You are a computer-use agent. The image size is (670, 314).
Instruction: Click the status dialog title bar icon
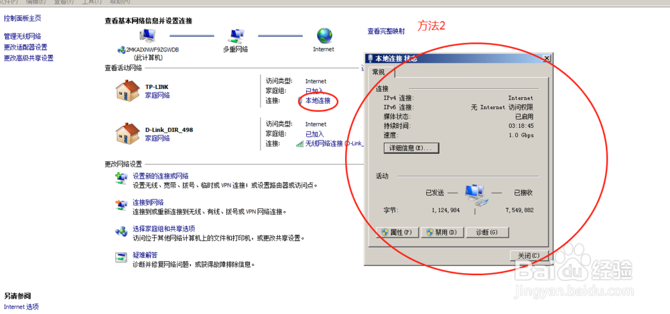coord(370,58)
